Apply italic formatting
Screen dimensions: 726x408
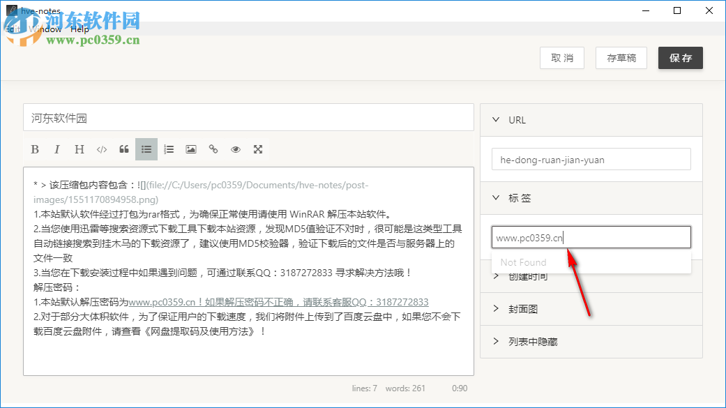pos(57,149)
